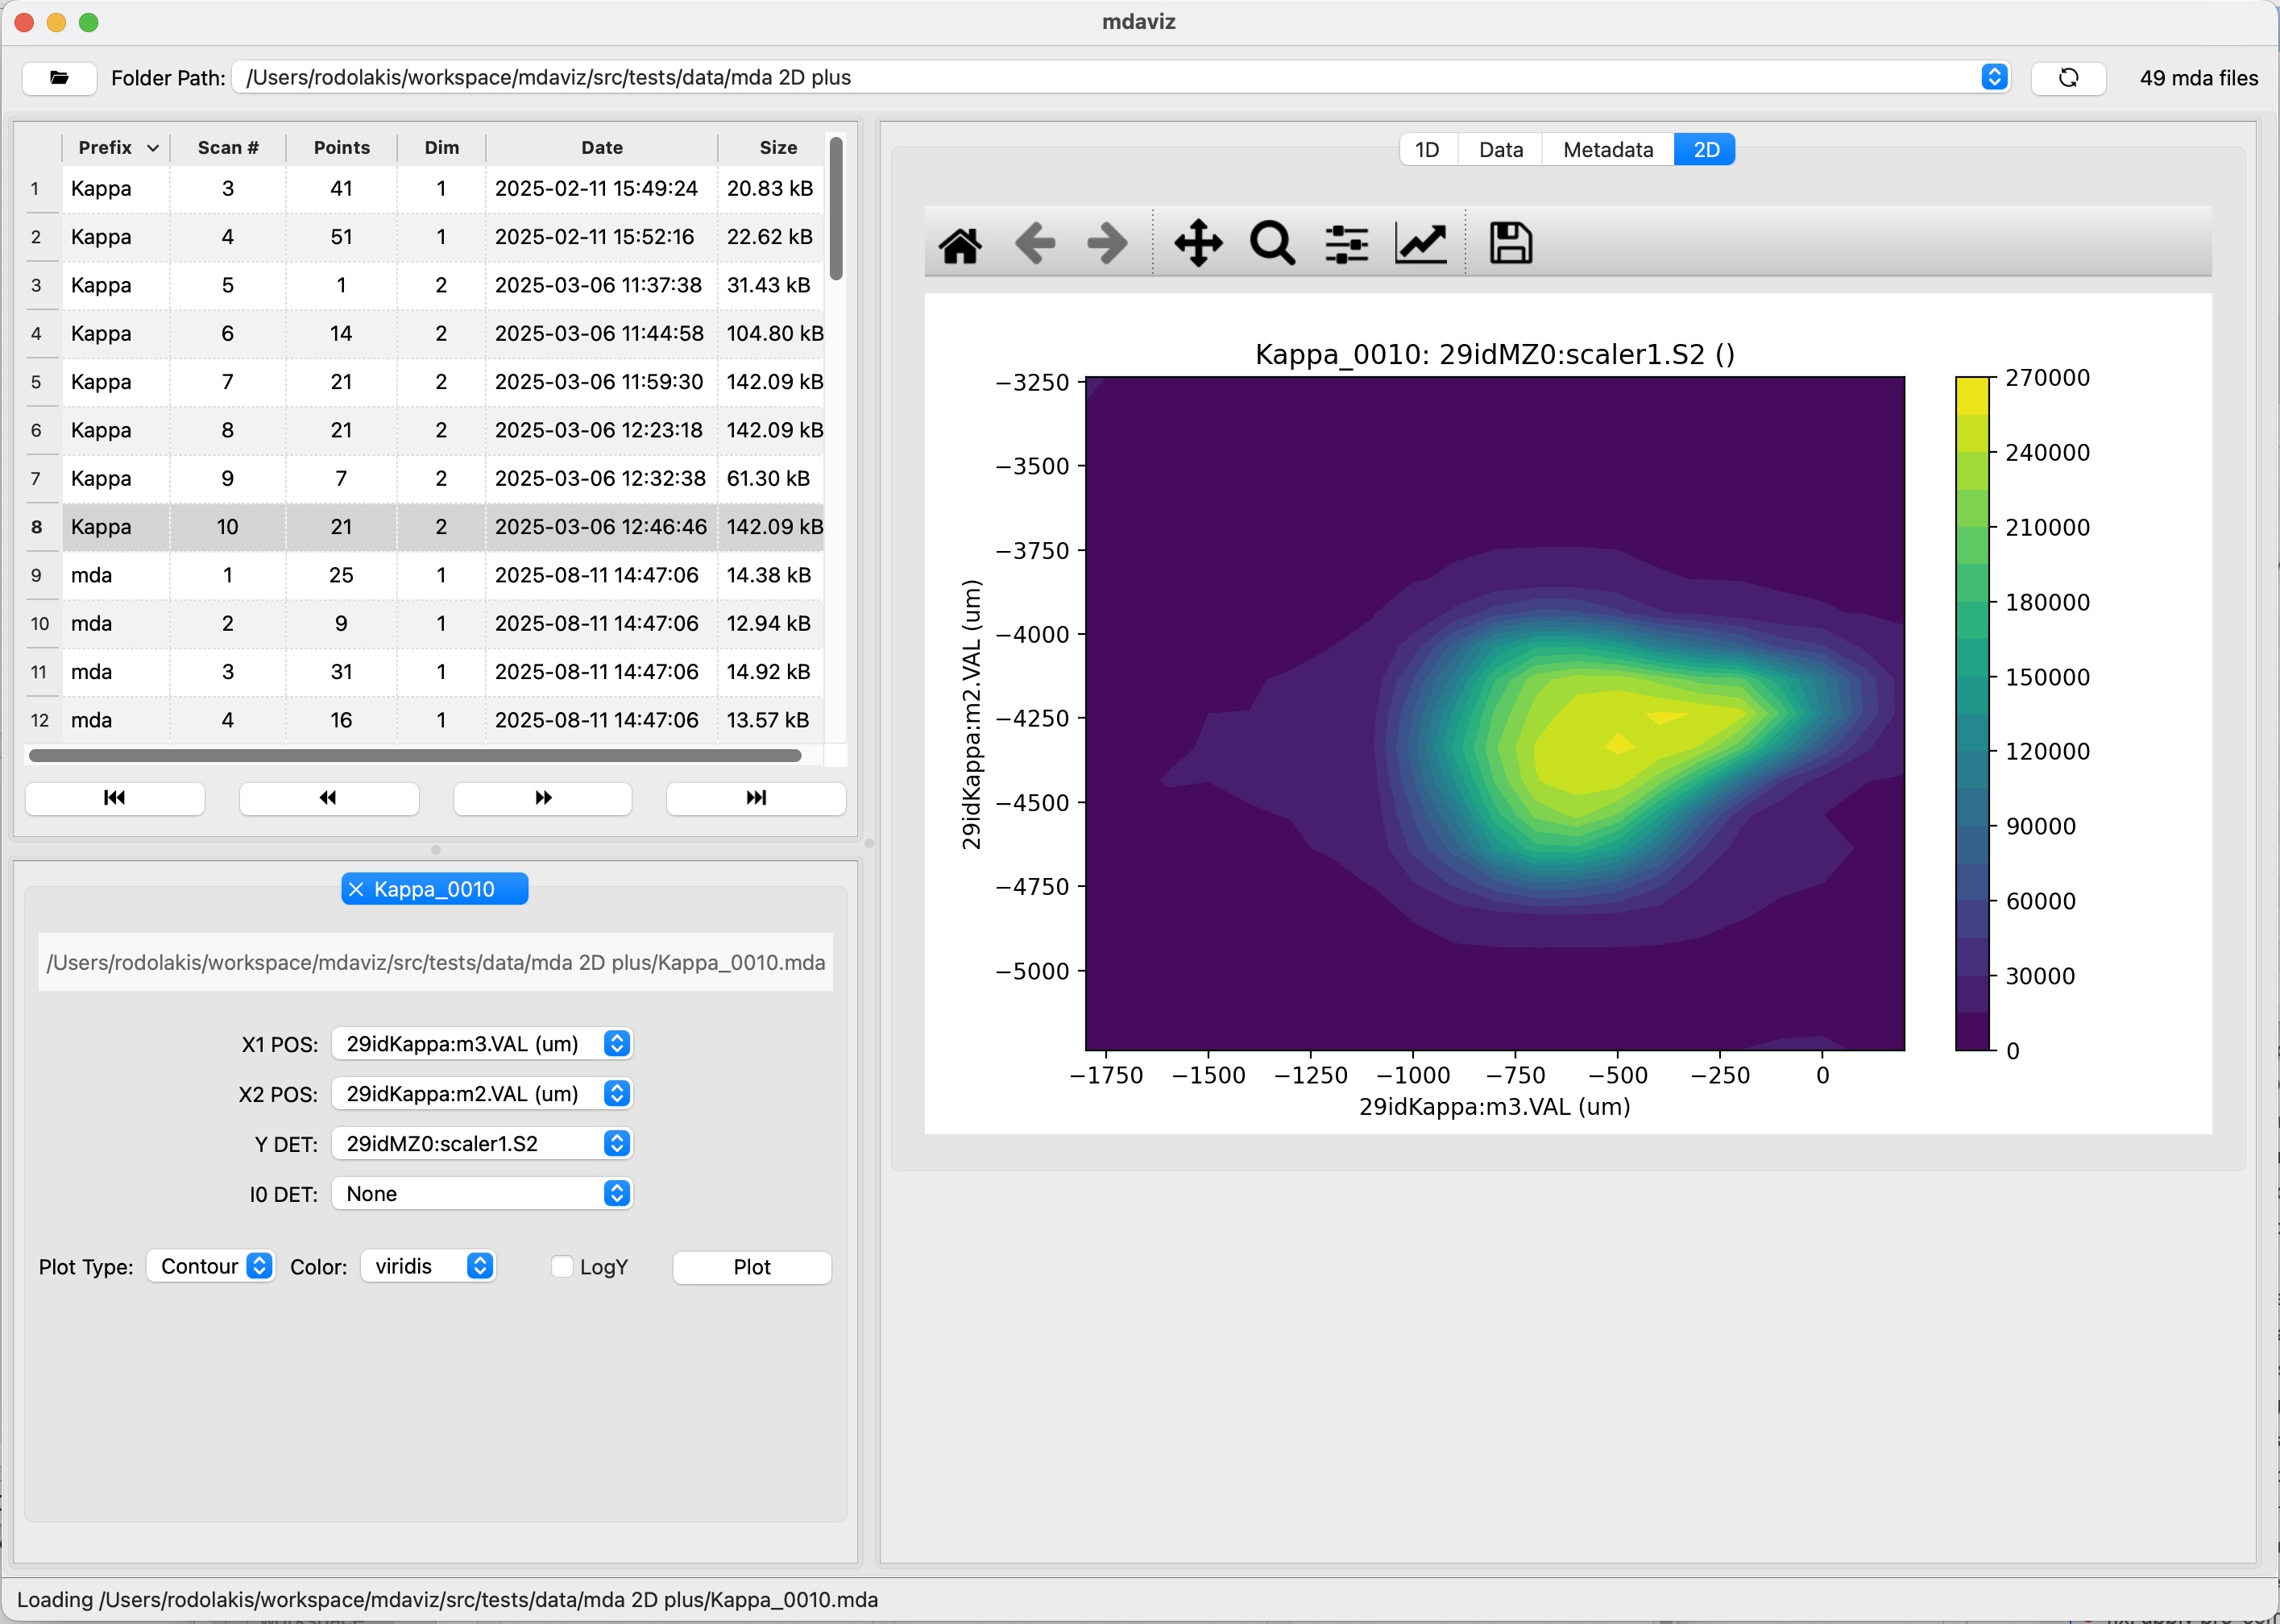Select Kappa scan 4 row
2280x1624 pixels.
pyautogui.click(x=443, y=237)
